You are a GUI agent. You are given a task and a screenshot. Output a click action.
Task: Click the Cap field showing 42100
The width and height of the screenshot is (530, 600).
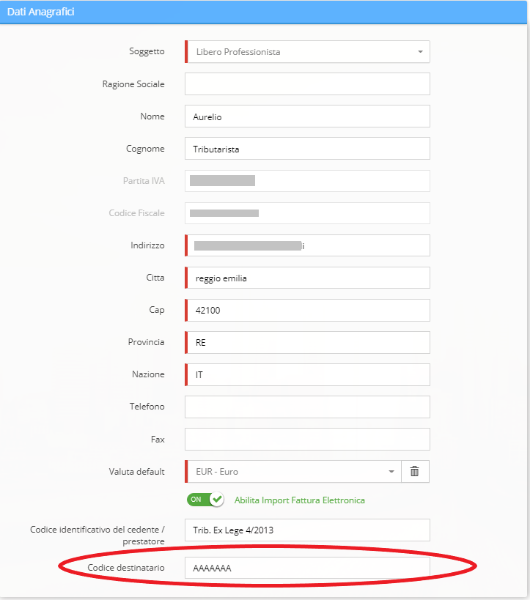pos(307,310)
